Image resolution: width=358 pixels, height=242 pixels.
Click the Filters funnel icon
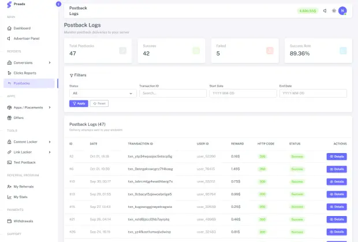pos(72,75)
